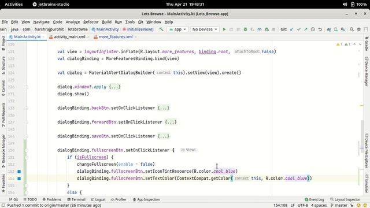Click the 154:108 caret position indicator

(280, 206)
